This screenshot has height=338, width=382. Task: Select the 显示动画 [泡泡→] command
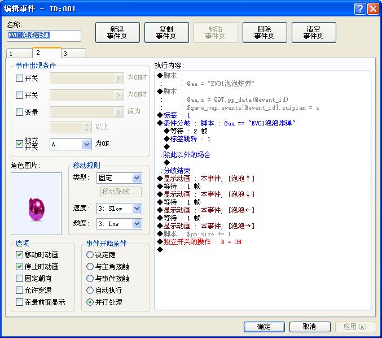click(206, 226)
